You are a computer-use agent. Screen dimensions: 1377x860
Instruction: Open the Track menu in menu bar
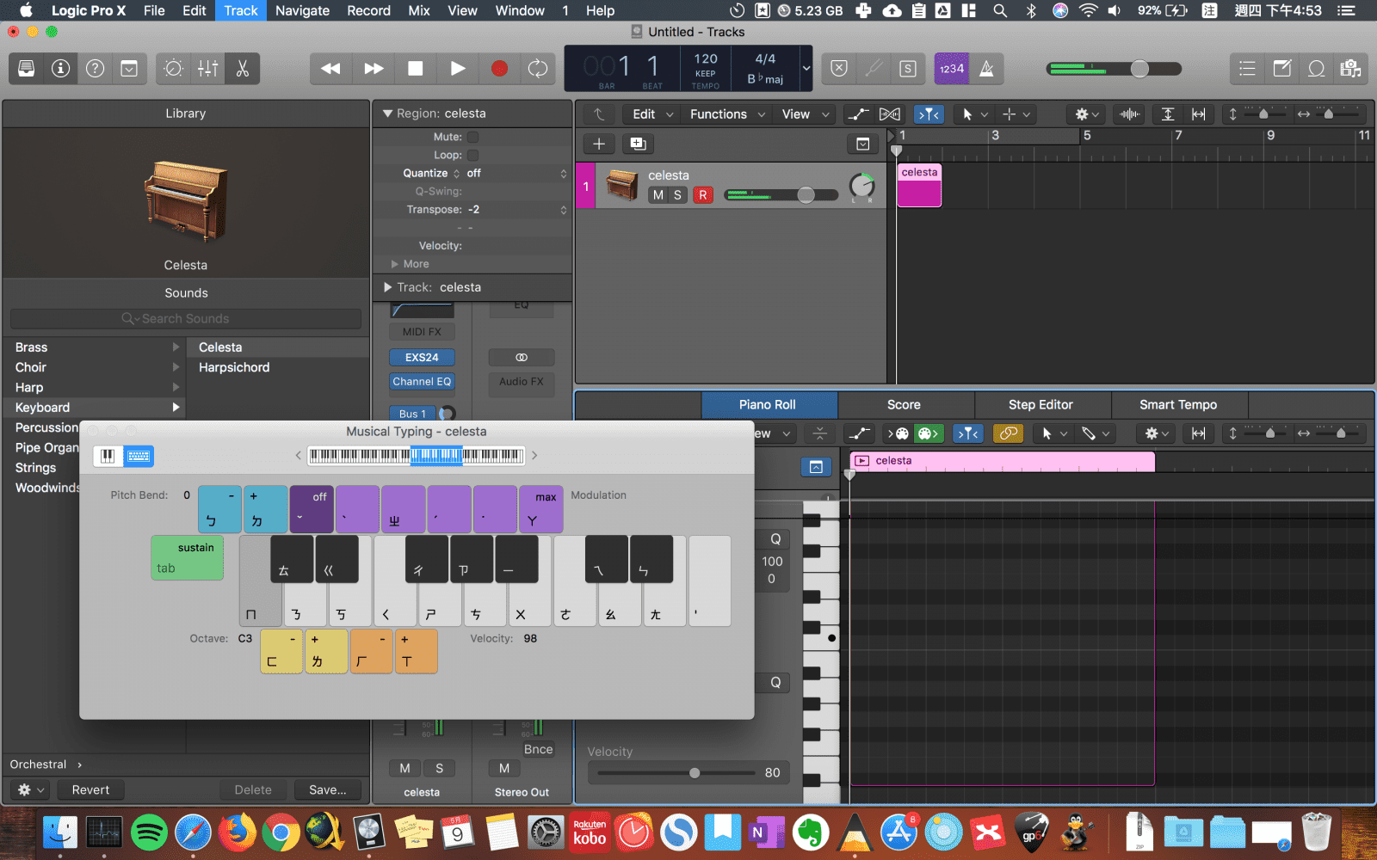pyautogui.click(x=241, y=10)
